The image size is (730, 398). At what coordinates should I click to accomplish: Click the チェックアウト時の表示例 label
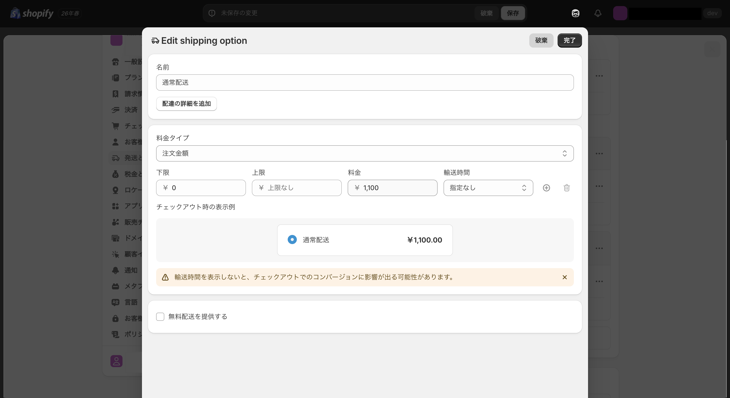(195, 207)
